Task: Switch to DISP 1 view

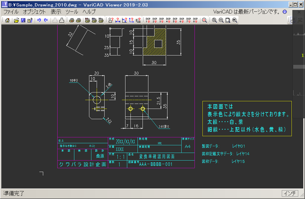Action: [x=148, y=20]
